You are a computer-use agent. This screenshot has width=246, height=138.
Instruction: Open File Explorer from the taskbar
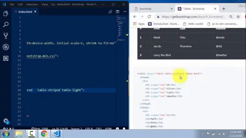tap(19, 134)
